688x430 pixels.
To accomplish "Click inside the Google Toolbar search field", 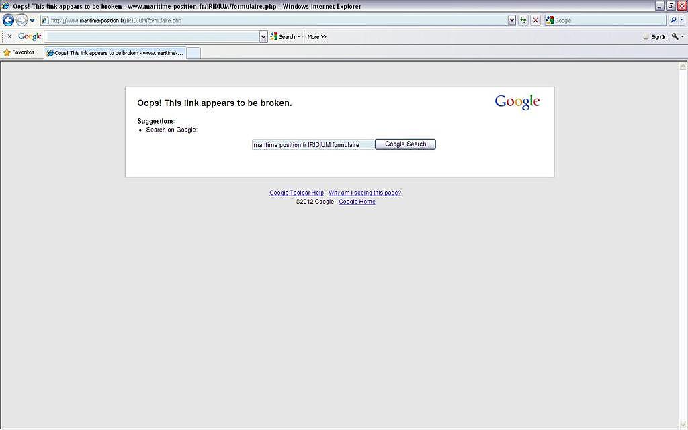I will click(x=153, y=37).
